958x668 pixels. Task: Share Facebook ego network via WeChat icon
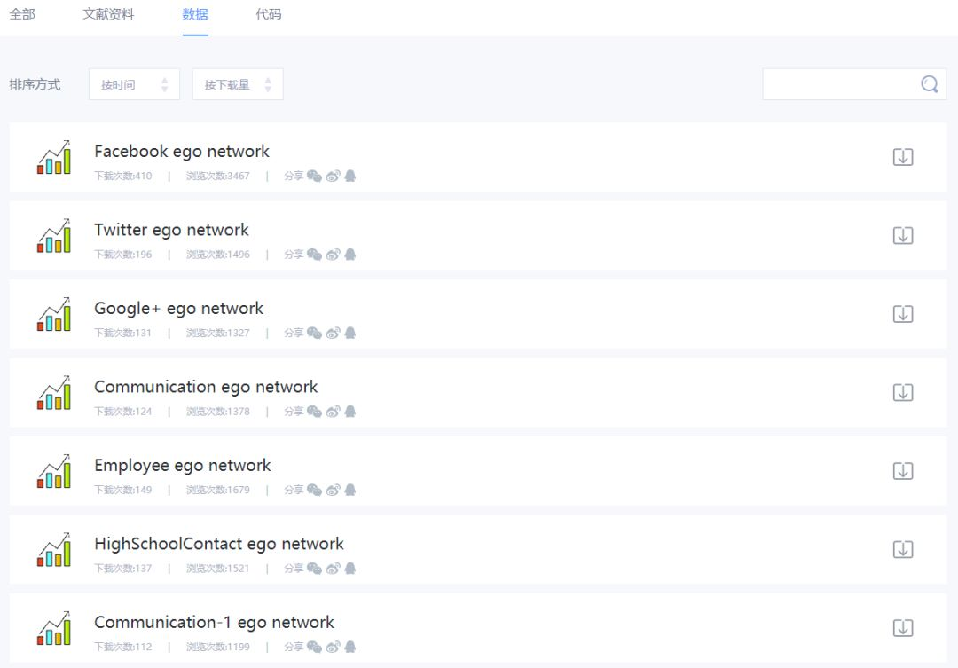314,176
